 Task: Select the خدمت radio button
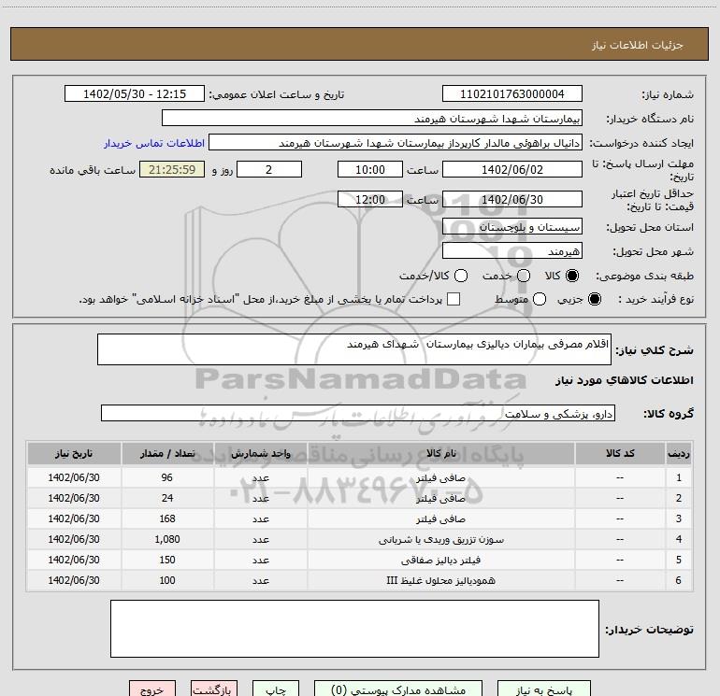[524, 276]
